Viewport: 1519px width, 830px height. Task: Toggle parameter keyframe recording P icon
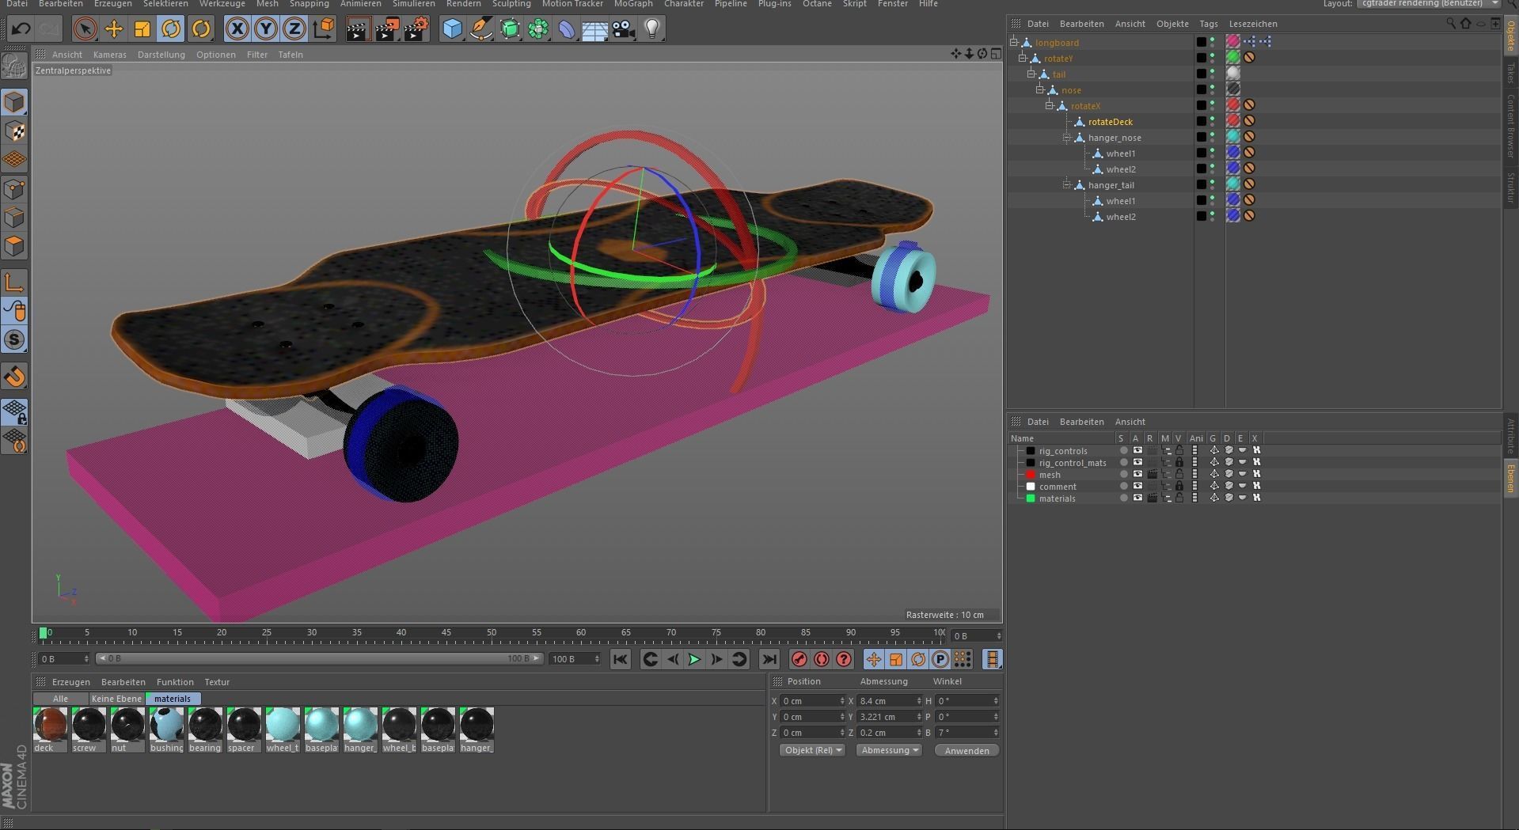tap(940, 659)
